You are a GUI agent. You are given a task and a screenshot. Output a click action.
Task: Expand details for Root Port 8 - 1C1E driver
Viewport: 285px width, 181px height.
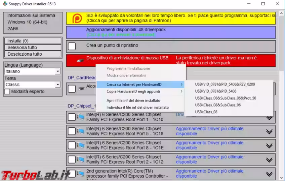point(269,145)
